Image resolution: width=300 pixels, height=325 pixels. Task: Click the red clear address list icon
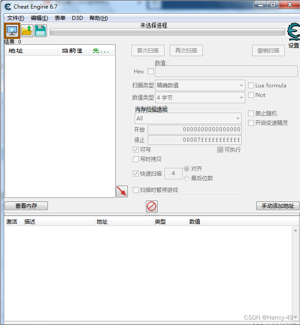click(x=152, y=206)
